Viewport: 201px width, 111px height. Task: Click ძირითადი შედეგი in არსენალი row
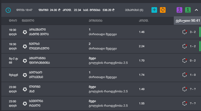[x=103, y=34]
